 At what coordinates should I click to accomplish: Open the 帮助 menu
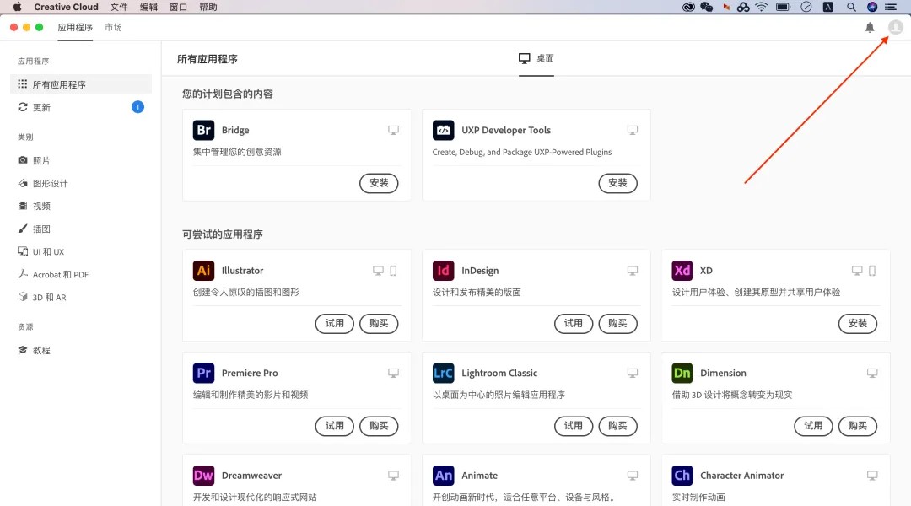click(208, 7)
